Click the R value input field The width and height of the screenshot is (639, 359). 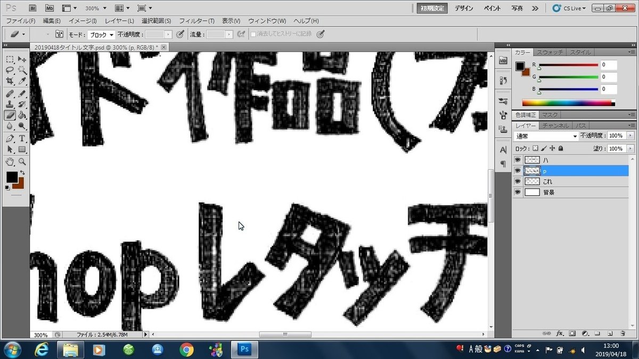coord(608,65)
